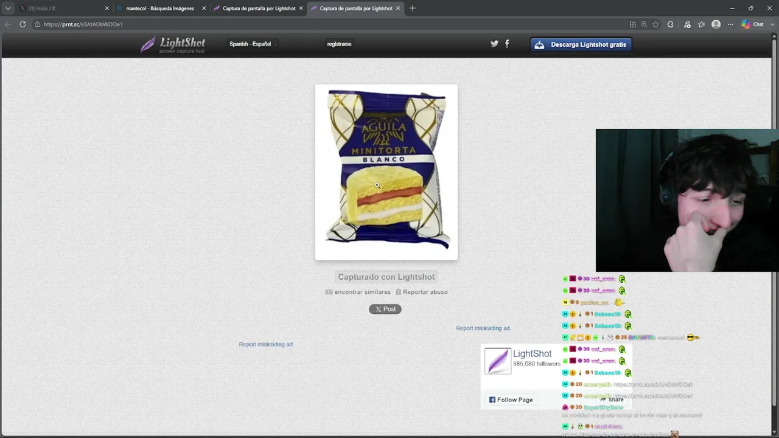The height and width of the screenshot is (438, 779).
Task: Click Report misleading ad link above Facebook widget
Action: (483, 328)
